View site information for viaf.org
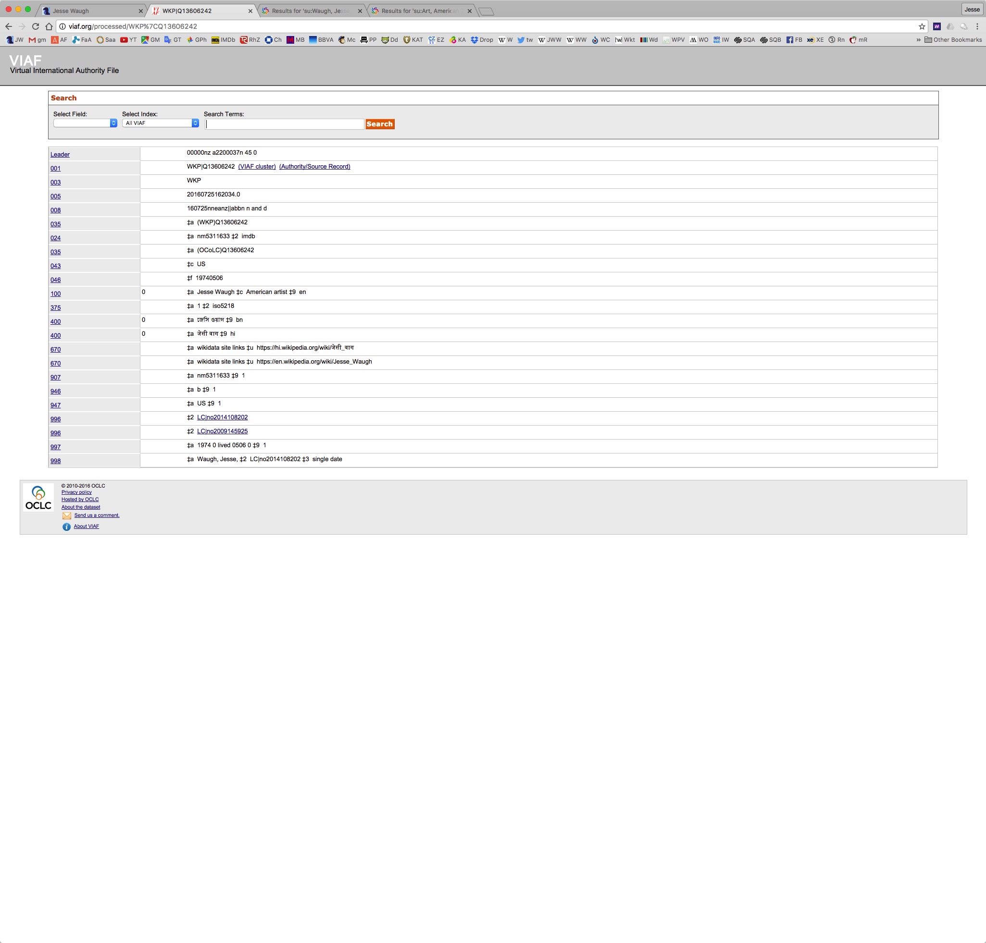 click(63, 26)
